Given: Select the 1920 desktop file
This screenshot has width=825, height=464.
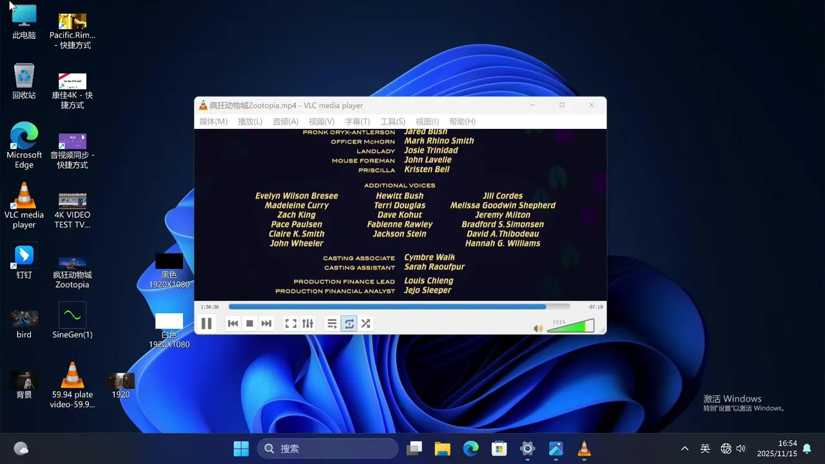Looking at the screenshot, I should 121,385.
